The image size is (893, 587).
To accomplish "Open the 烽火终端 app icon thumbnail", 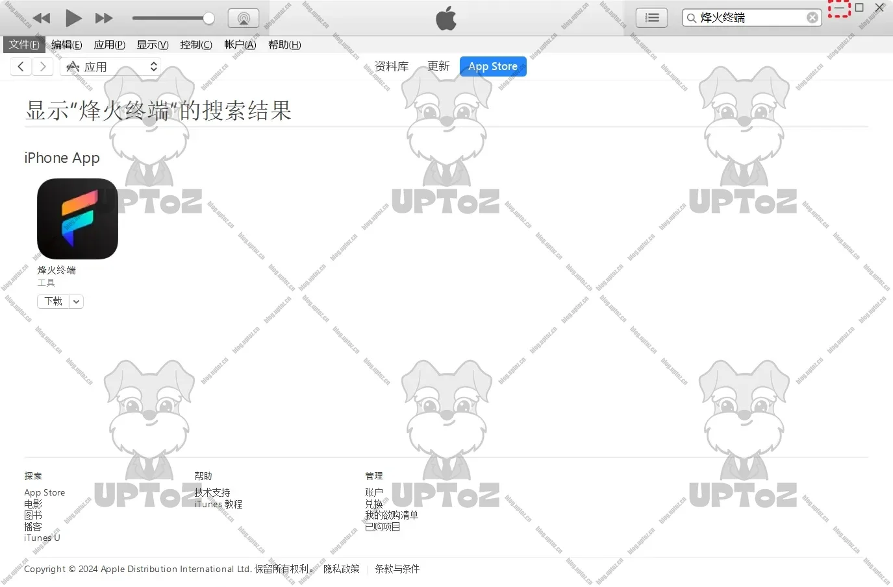I will click(x=77, y=219).
